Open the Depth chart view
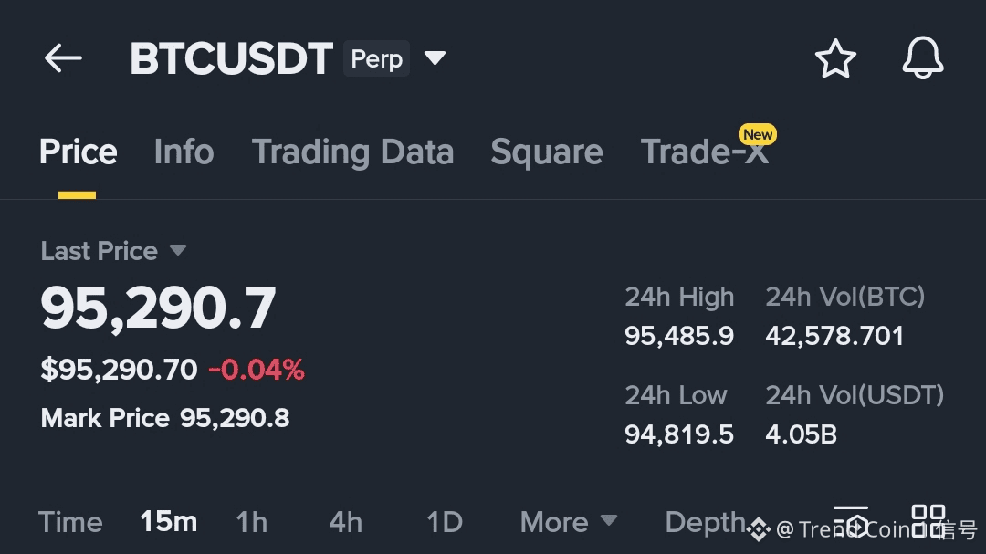 [705, 522]
